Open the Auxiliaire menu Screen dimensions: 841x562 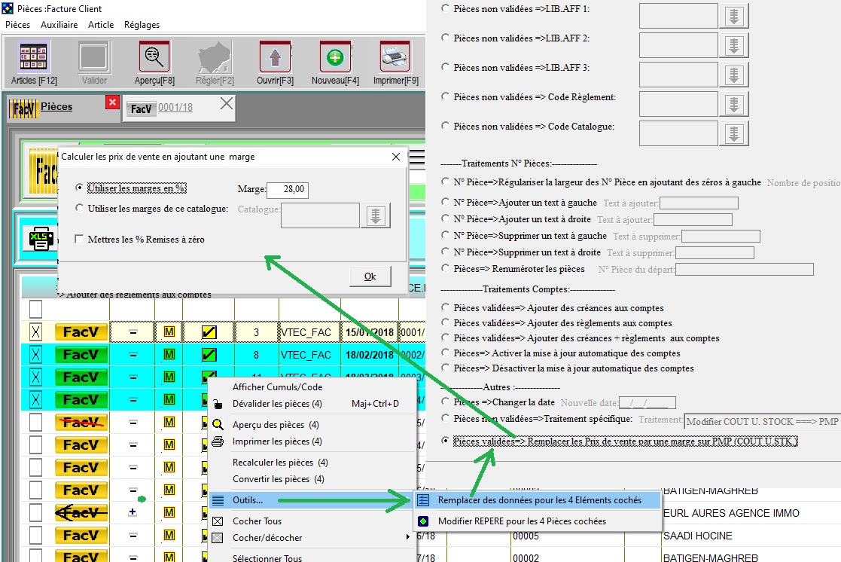coord(59,25)
